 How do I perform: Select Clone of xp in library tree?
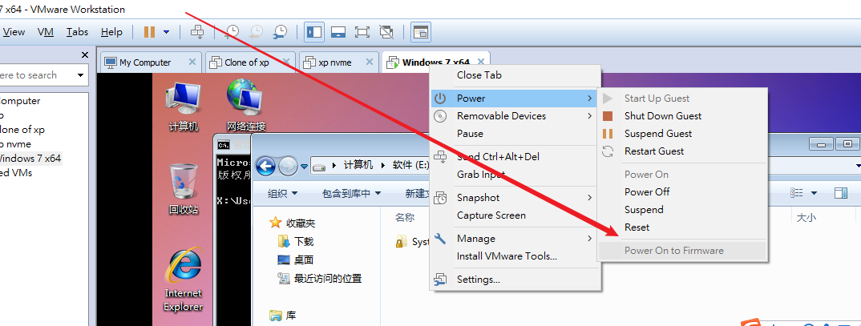coord(22,130)
